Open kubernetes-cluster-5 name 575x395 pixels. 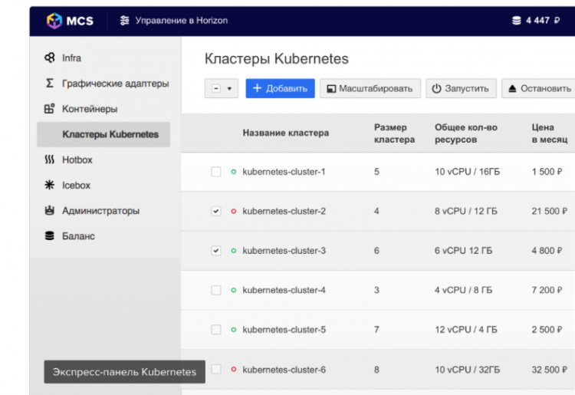(284, 330)
